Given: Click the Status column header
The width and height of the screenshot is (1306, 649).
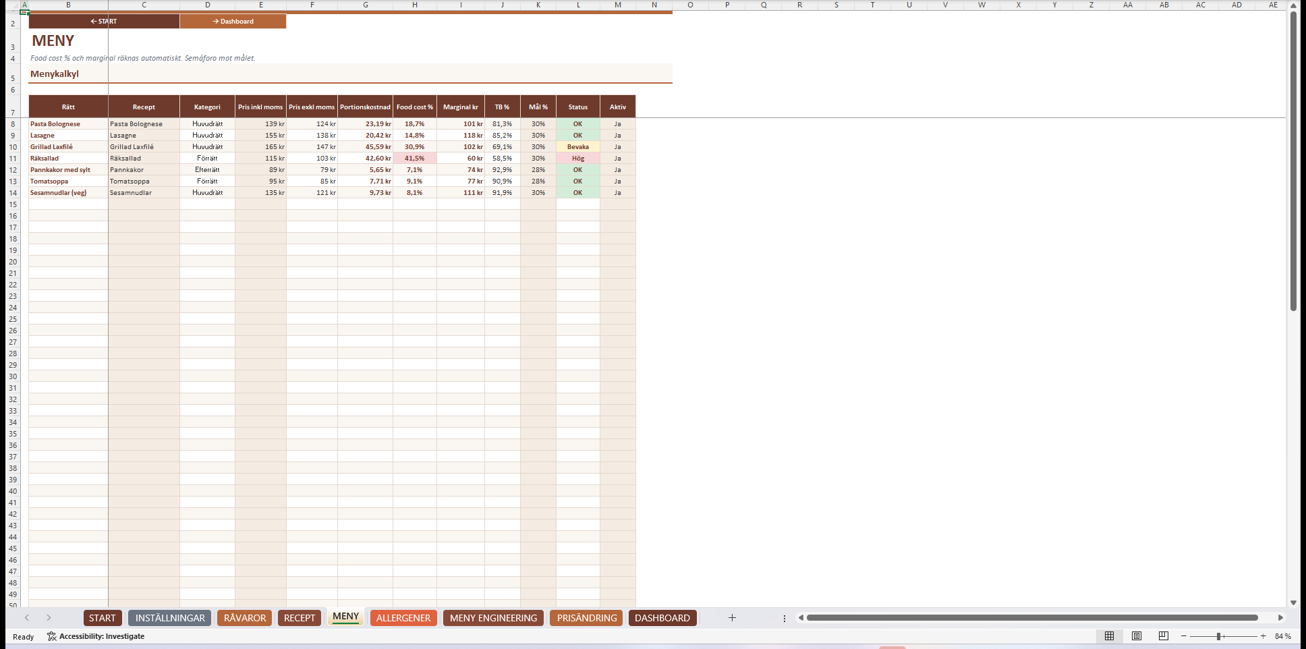Looking at the screenshot, I should pyautogui.click(x=578, y=107).
